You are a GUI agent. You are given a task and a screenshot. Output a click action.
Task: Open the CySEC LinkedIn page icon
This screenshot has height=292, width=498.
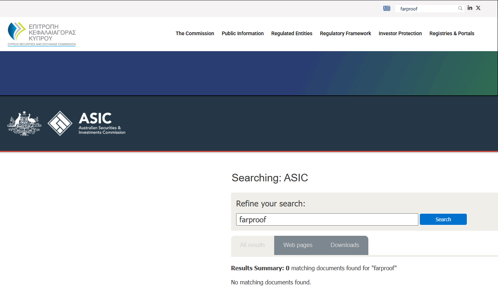[470, 8]
